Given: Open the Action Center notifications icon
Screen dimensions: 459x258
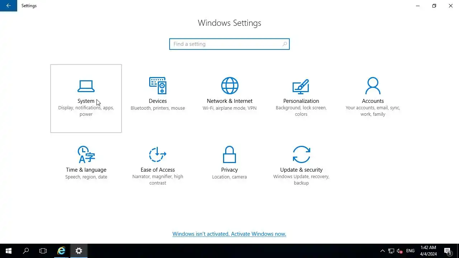Looking at the screenshot, I should click(x=448, y=251).
